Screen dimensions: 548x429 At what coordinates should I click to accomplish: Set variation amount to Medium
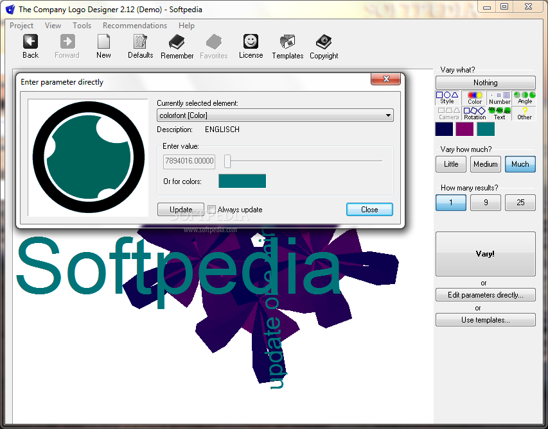click(486, 164)
